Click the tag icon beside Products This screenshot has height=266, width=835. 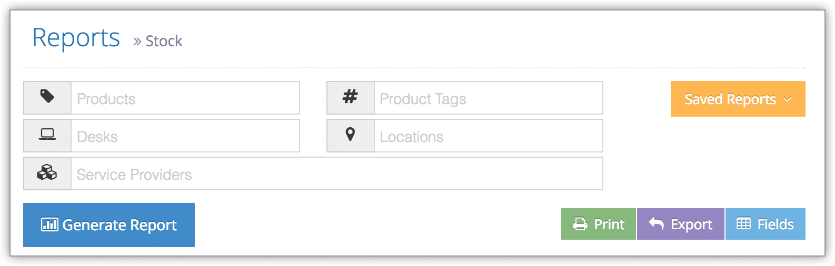click(47, 96)
